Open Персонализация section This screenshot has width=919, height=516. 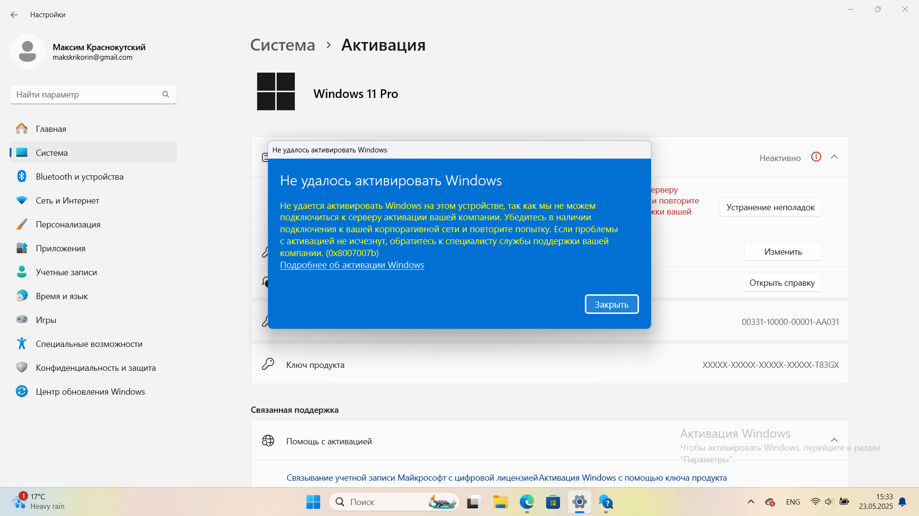(x=93, y=225)
